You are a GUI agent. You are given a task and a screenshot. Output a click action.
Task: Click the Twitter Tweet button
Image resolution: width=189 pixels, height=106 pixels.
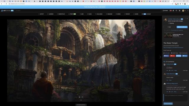(178, 56)
